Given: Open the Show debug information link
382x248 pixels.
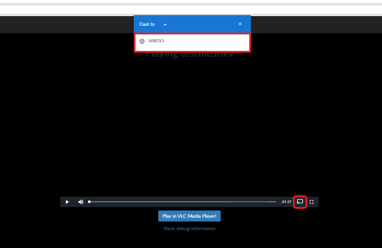Looking at the screenshot, I should click(189, 228).
